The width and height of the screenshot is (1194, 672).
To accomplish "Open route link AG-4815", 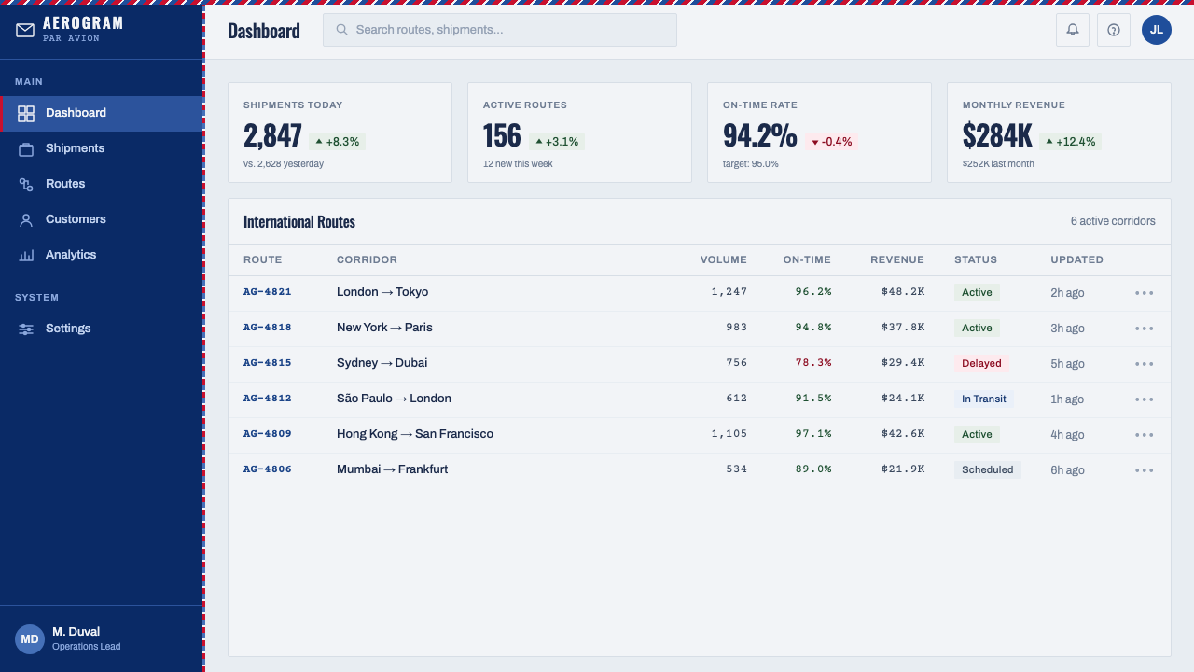I will coord(268,363).
